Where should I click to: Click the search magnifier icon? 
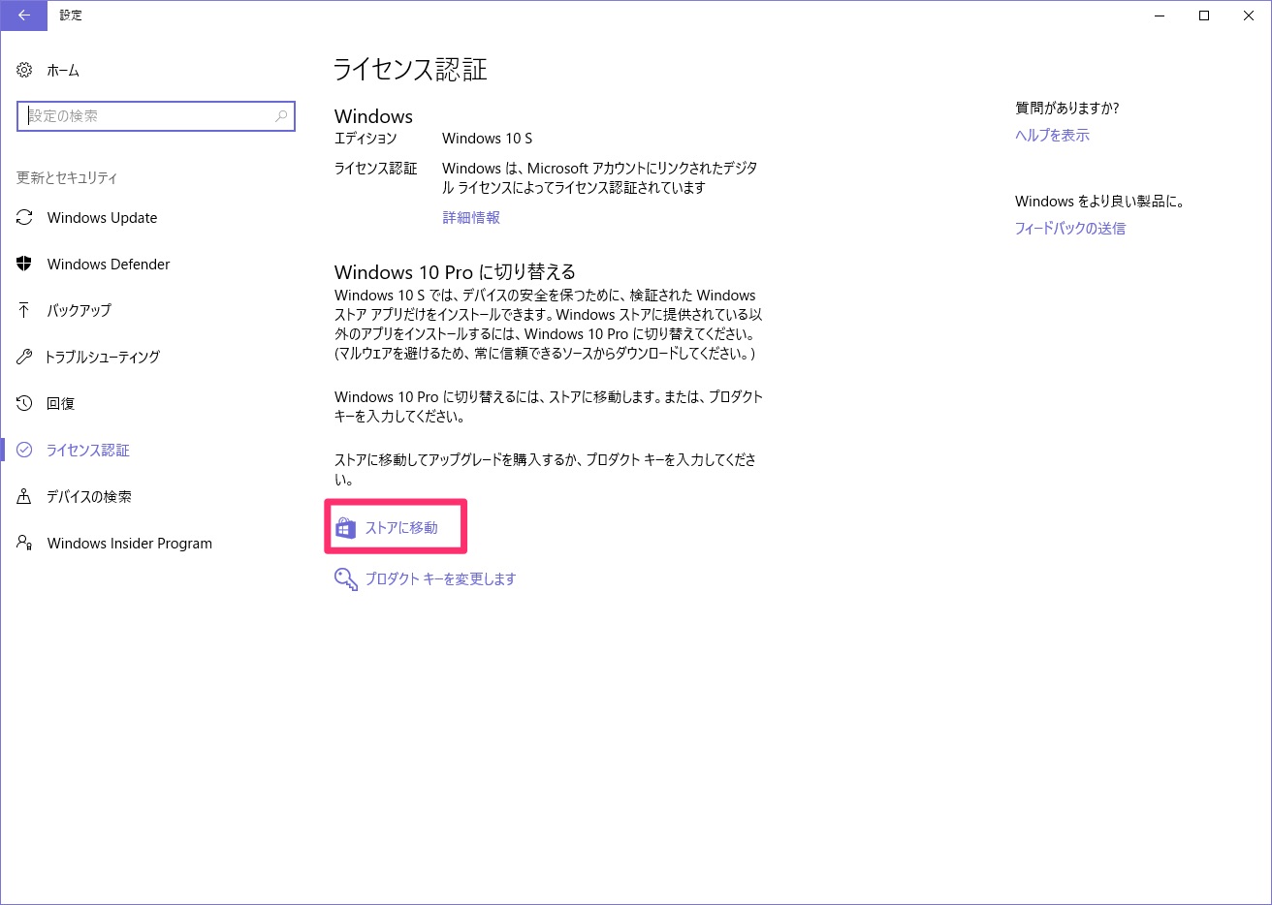point(281,116)
